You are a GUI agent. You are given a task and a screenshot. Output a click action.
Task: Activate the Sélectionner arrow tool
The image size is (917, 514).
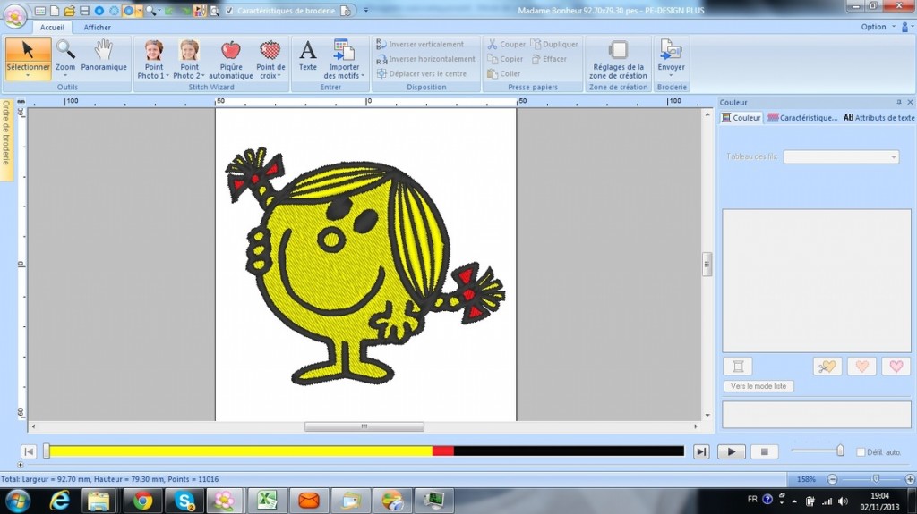pyautogui.click(x=28, y=55)
